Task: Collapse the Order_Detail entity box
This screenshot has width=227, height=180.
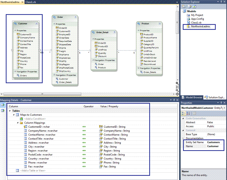Action: click(x=114, y=32)
